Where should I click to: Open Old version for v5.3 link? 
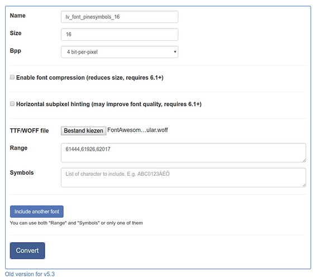(30, 274)
